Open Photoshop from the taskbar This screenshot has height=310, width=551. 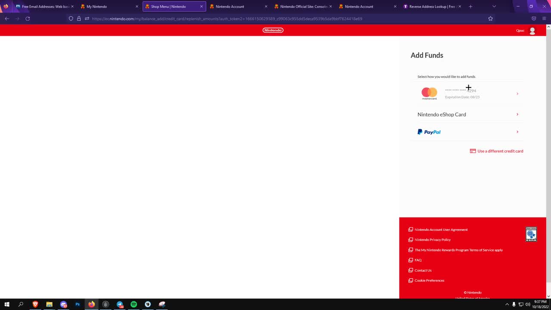tap(77, 304)
